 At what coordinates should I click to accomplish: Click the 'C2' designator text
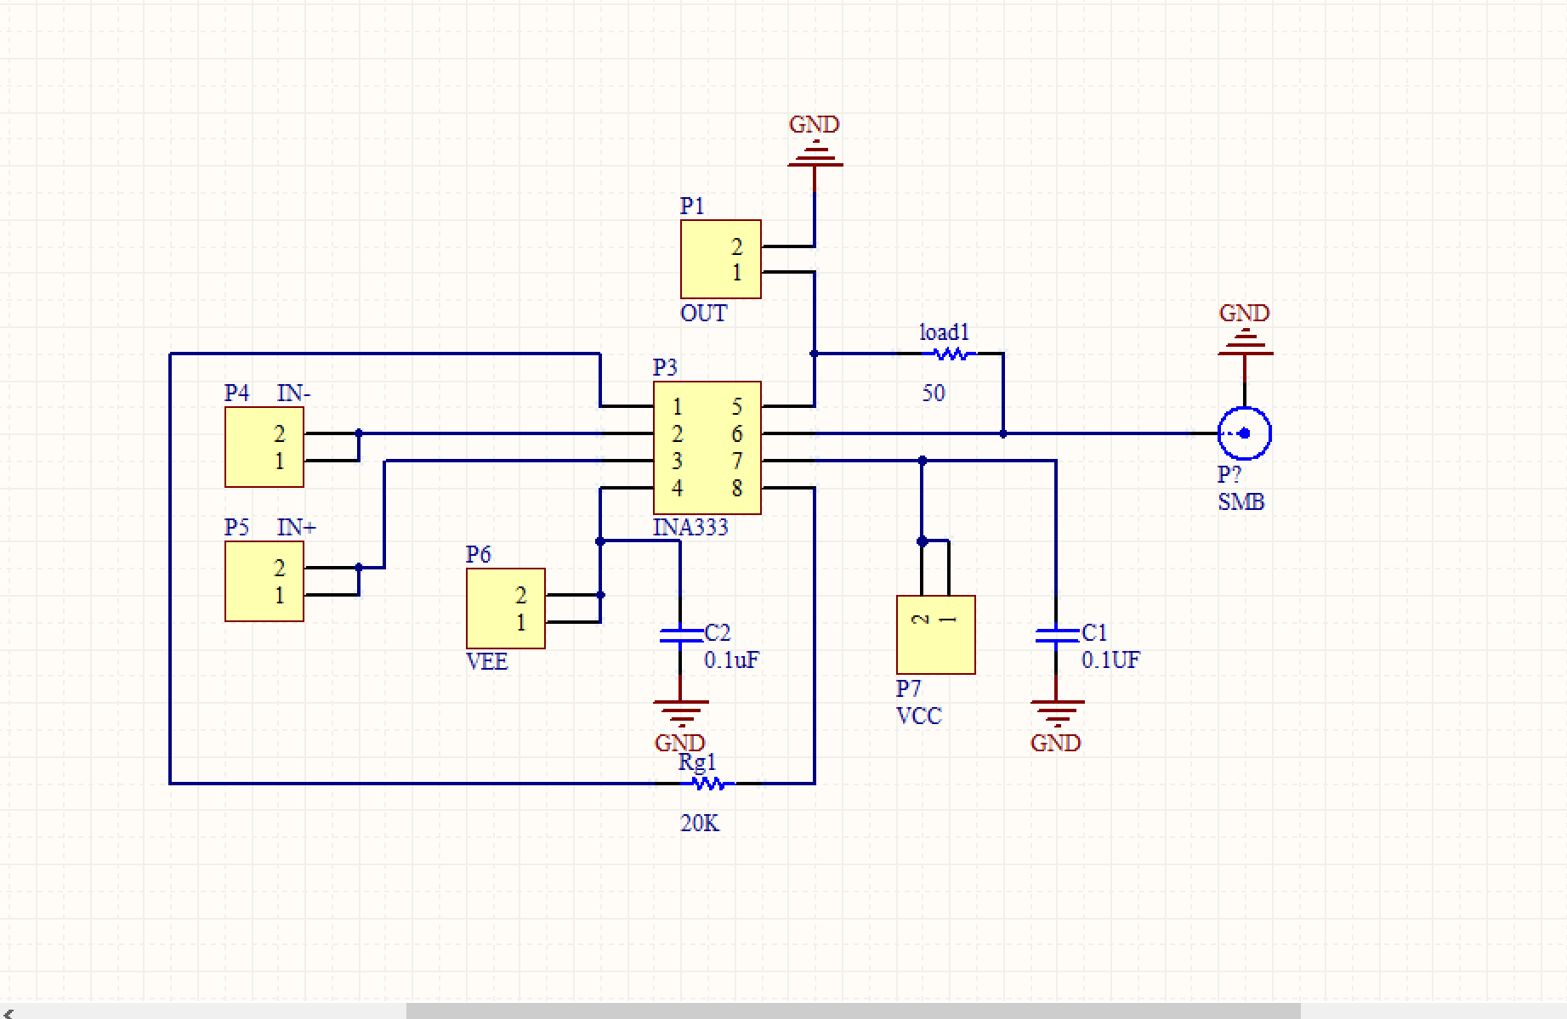point(718,633)
